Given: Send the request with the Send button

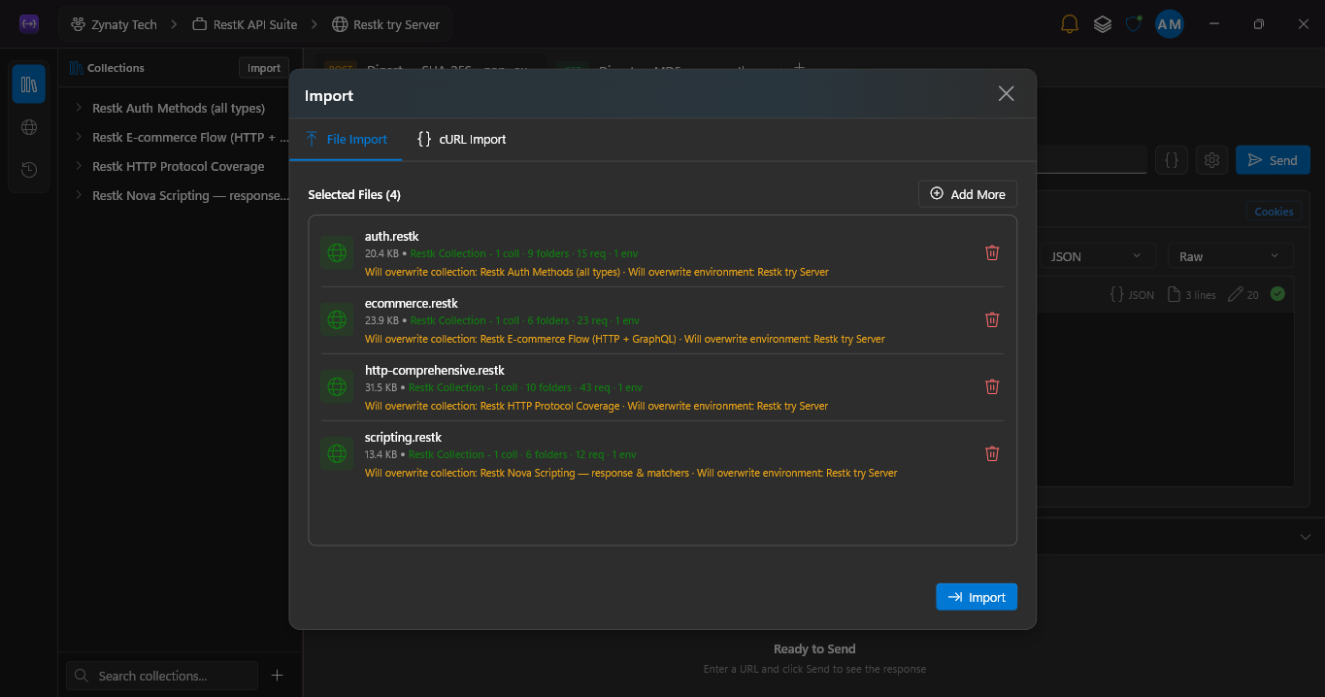Looking at the screenshot, I should (x=1273, y=160).
